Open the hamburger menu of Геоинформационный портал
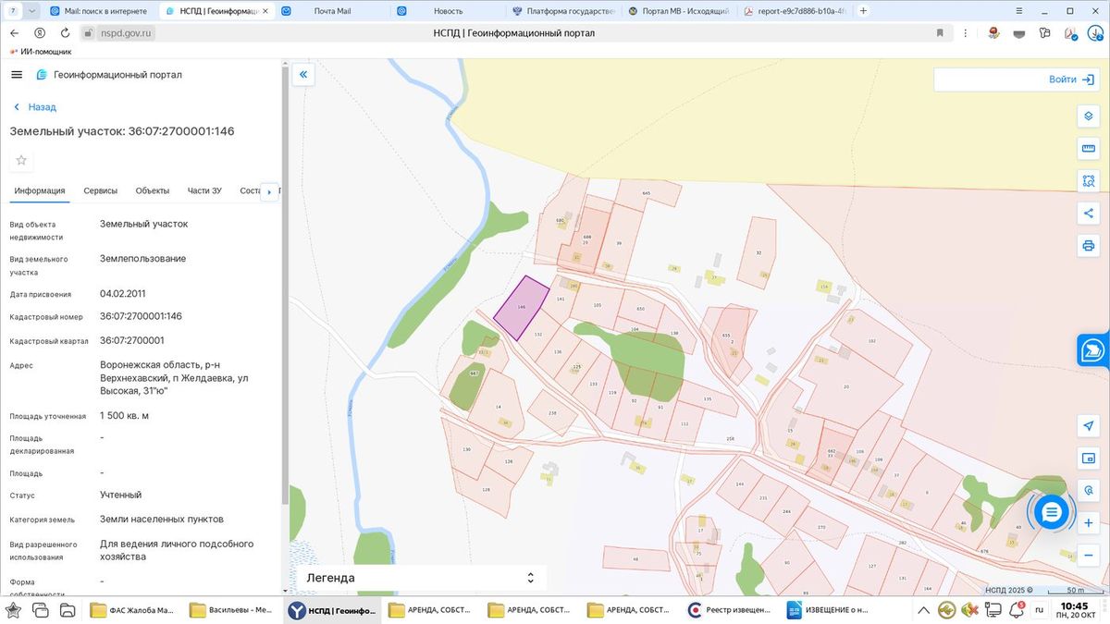Image resolution: width=1110 pixels, height=624 pixels. tap(17, 75)
